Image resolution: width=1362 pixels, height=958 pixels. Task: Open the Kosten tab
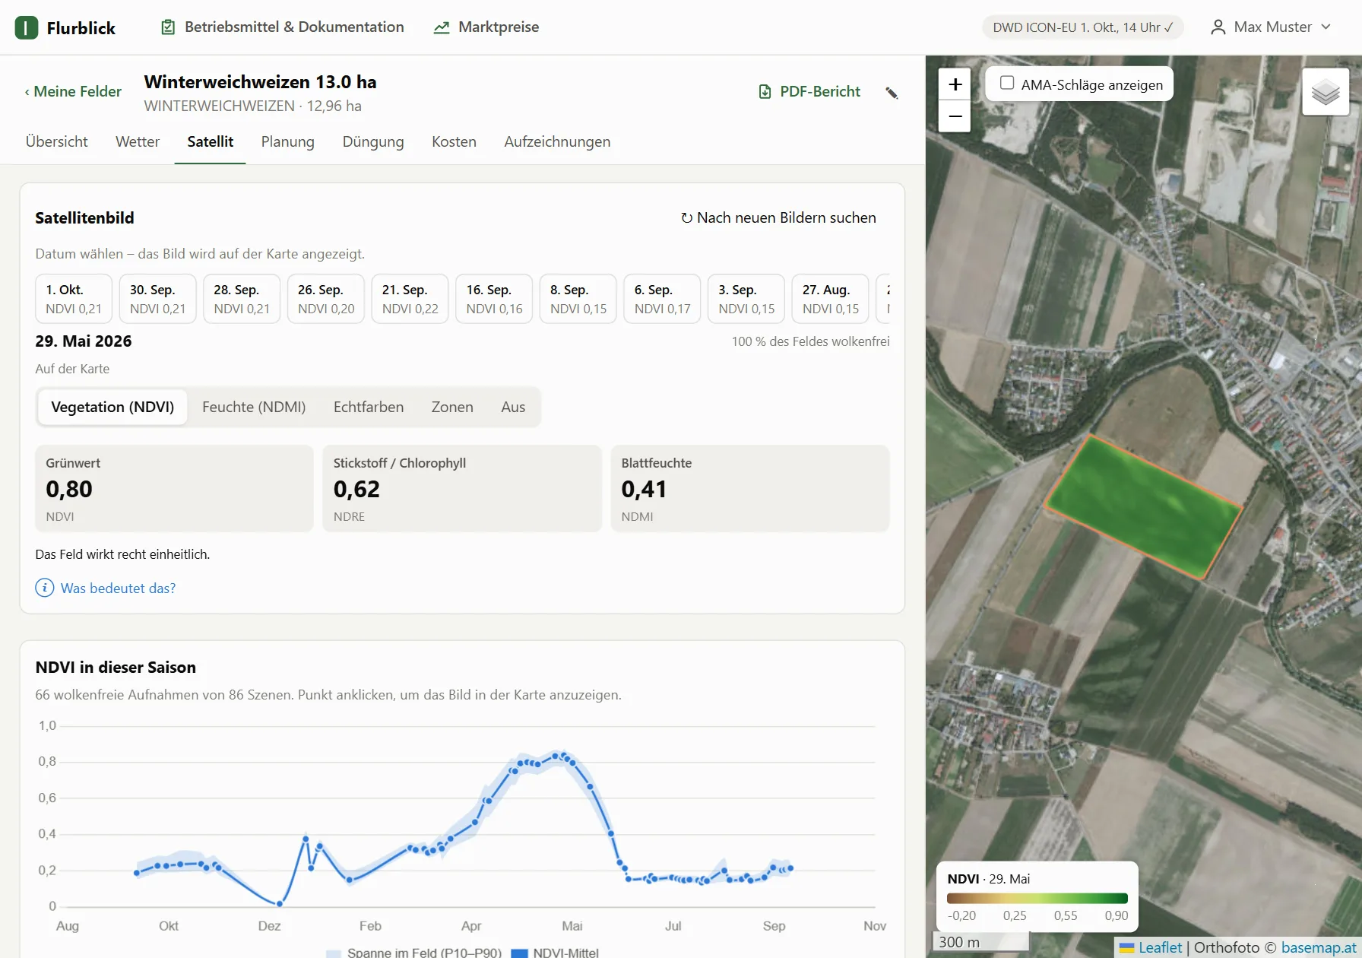click(454, 141)
